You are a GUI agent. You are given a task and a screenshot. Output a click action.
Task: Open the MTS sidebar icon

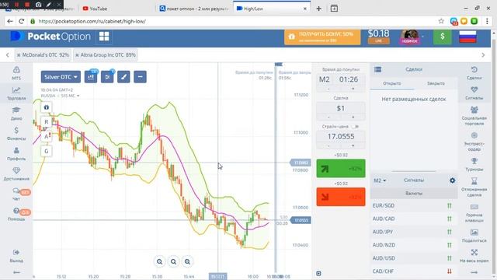pos(16,73)
